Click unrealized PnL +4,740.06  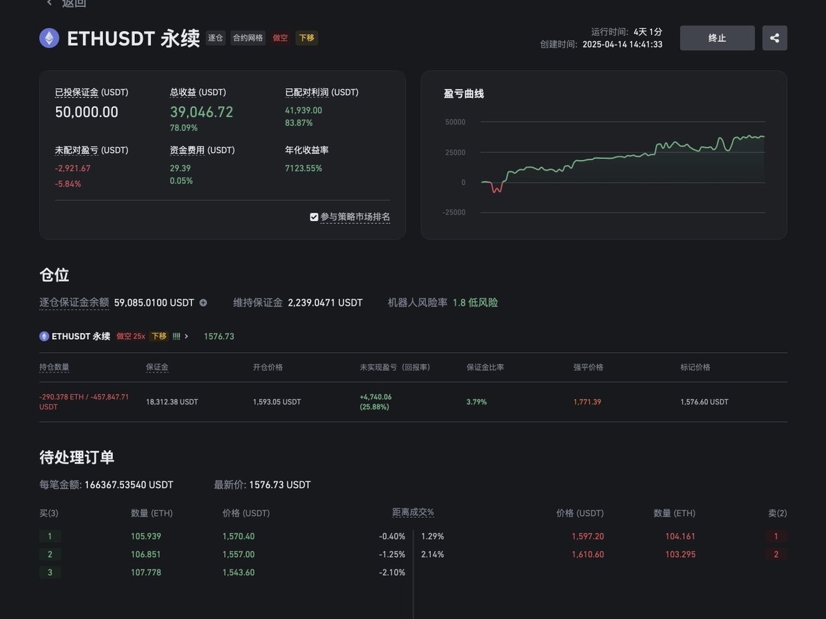[x=376, y=397]
